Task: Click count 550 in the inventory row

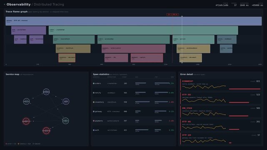Action: pyautogui.click(x=125, y=102)
